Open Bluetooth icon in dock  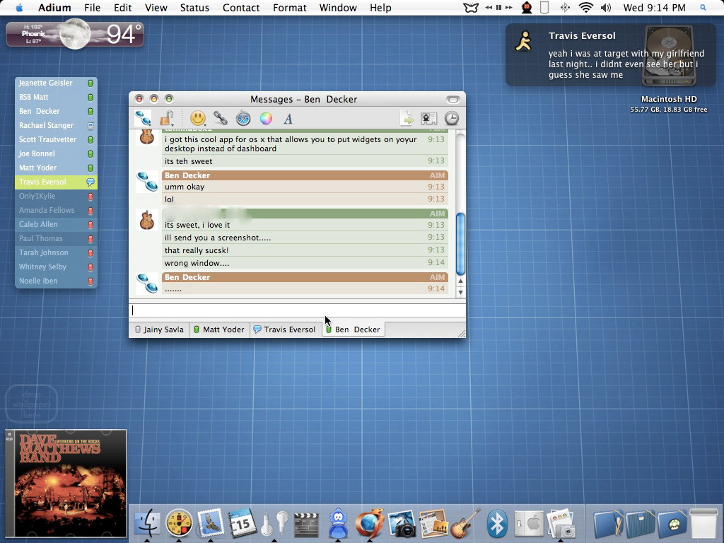click(497, 524)
